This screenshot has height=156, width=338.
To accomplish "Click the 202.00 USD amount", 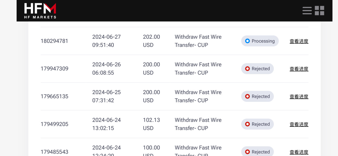I will click(151, 41).
